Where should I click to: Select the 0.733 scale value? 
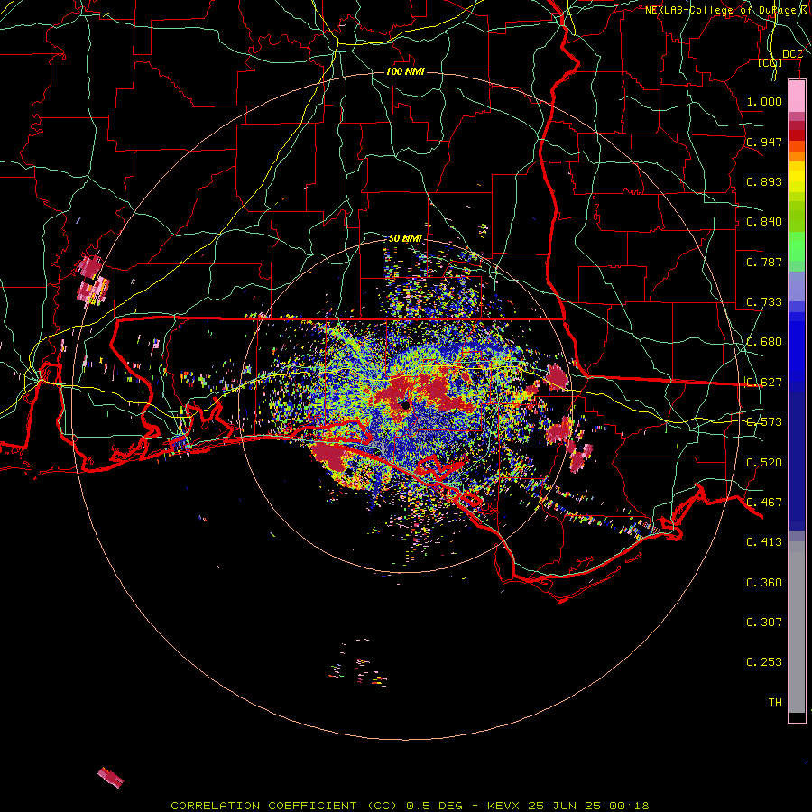tap(764, 302)
